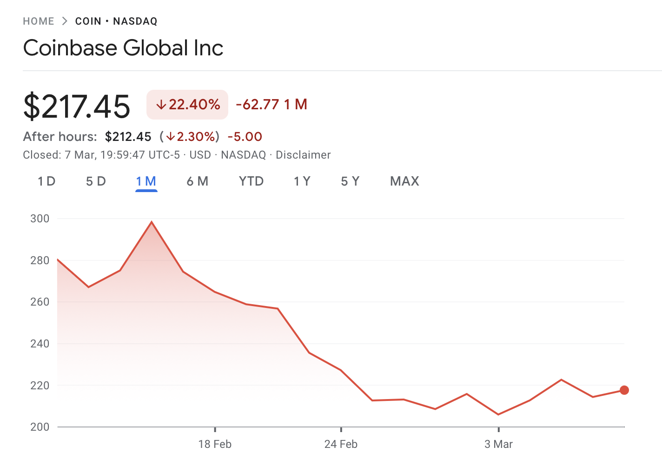This screenshot has height=460, width=662.
Task: Open the HOME breadcrumb link
Action: coord(38,21)
